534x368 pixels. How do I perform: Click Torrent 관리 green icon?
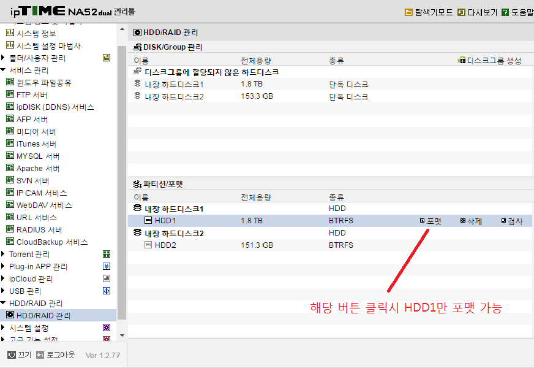[x=107, y=254]
